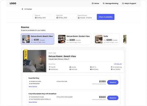Click the guests person icon
Screen dimensions: 147x106
point(79,18)
